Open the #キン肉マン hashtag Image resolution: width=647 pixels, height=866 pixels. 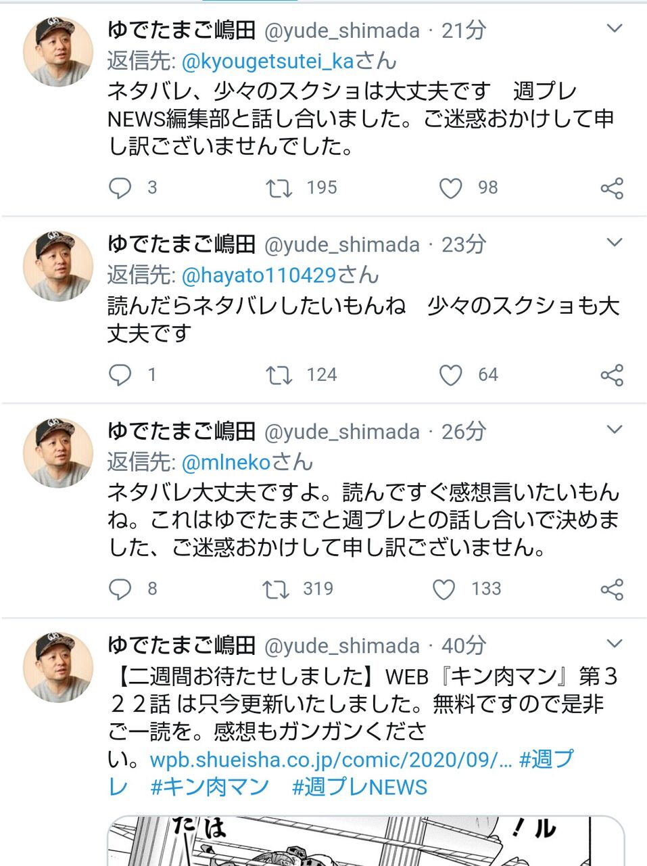click(x=210, y=787)
